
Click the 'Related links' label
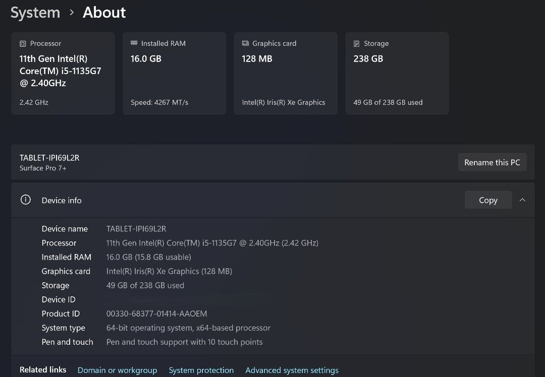tap(43, 370)
